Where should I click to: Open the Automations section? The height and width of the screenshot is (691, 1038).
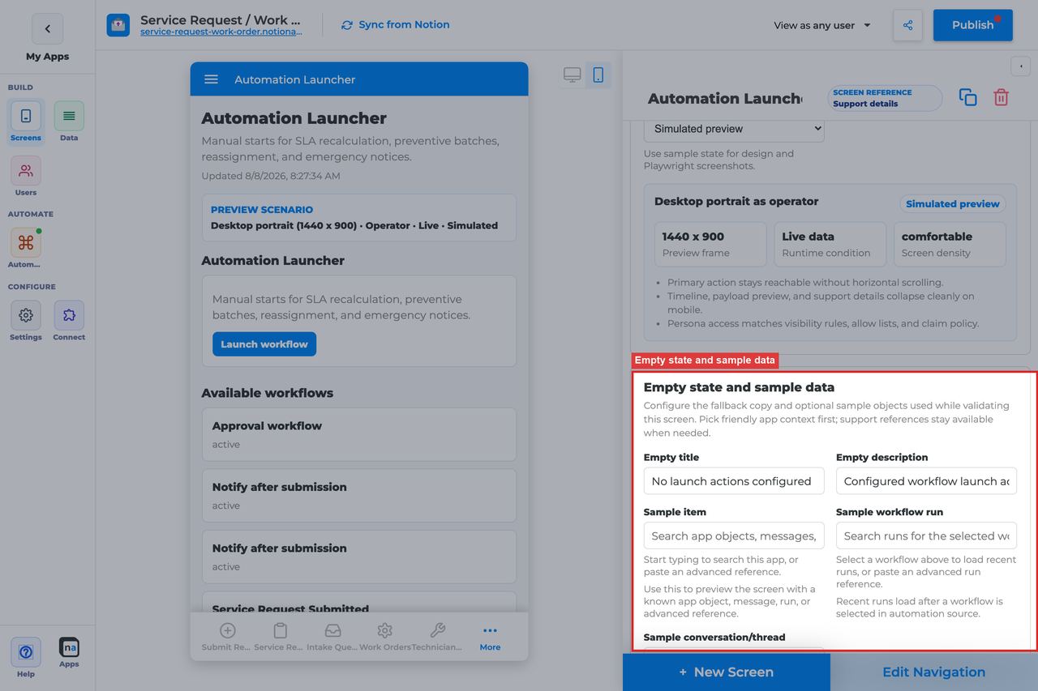(26, 249)
